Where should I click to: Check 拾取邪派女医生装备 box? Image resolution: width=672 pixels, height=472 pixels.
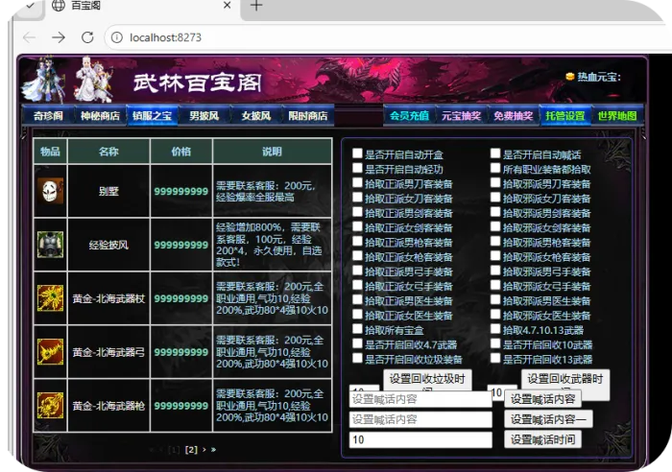tap(495, 314)
